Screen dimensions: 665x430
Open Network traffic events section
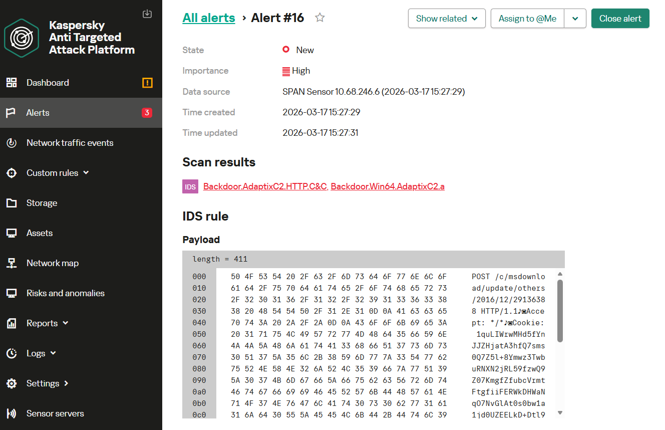pos(70,143)
